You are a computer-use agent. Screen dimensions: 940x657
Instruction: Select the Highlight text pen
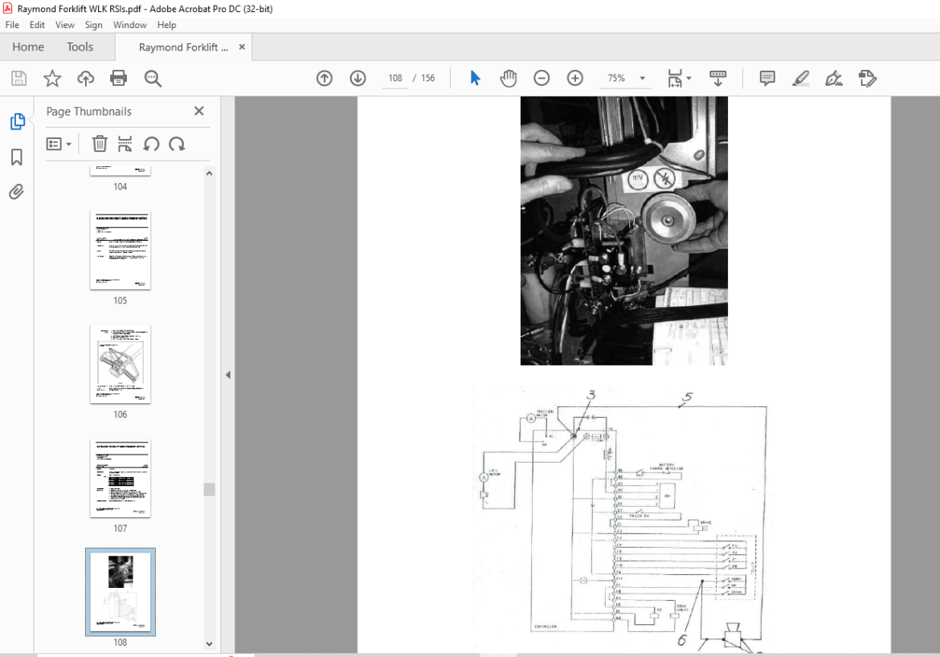coord(801,78)
